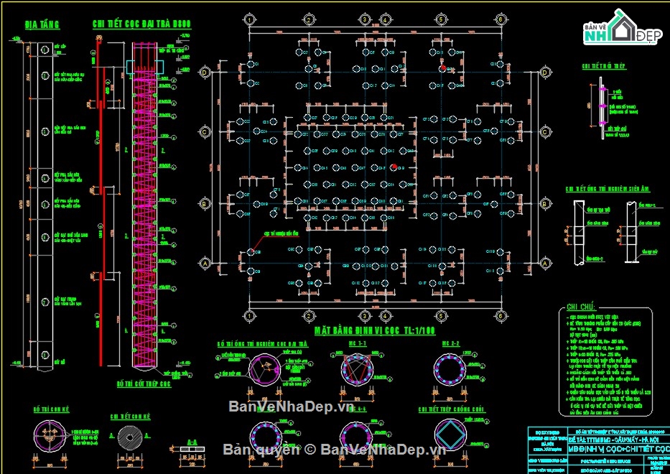The image size is (670, 474).
Task: Select the "ĐỊA TẦNG" heading
Action: tap(42, 25)
